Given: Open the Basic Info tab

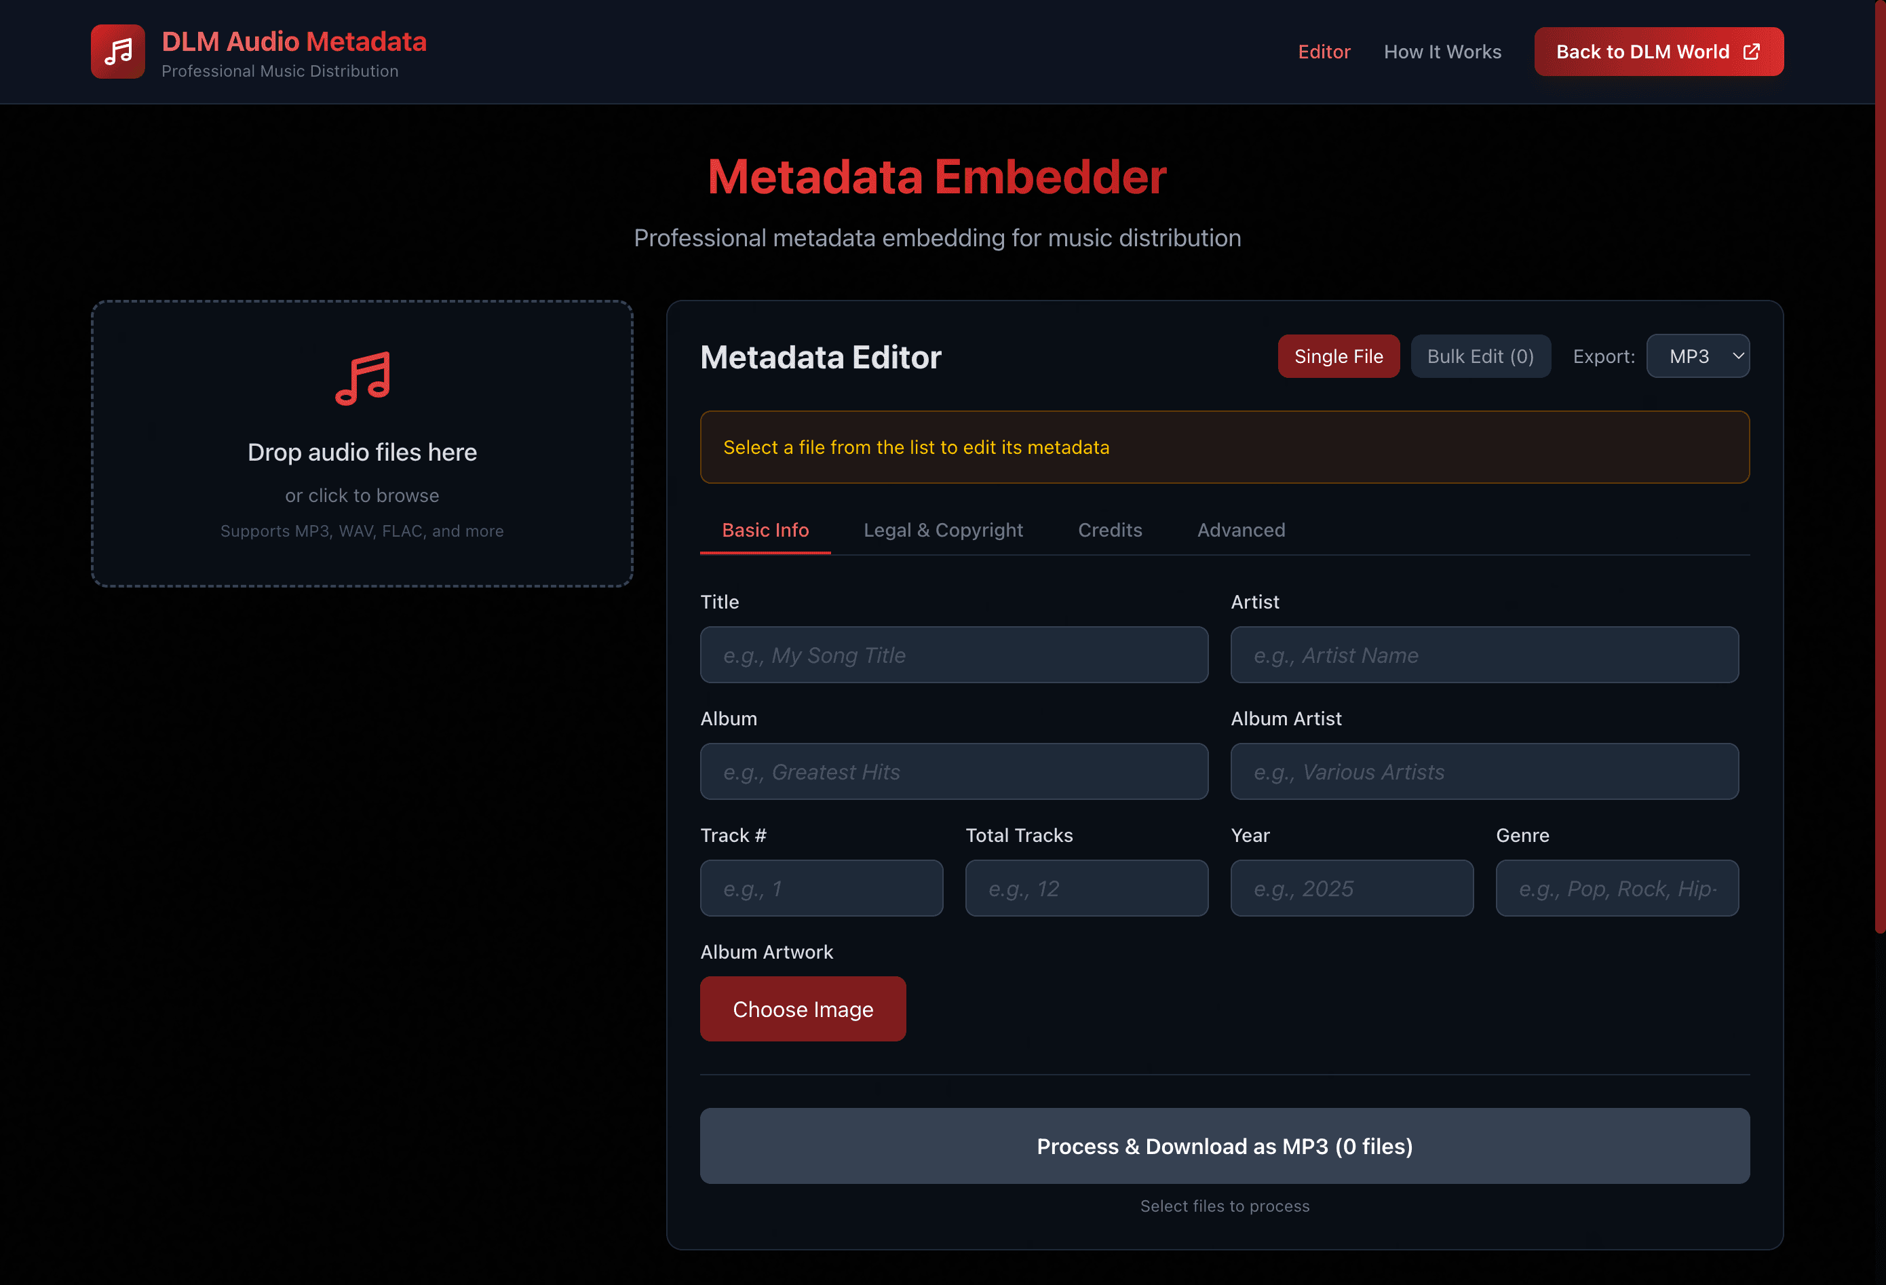Looking at the screenshot, I should click(x=765, y=530).
